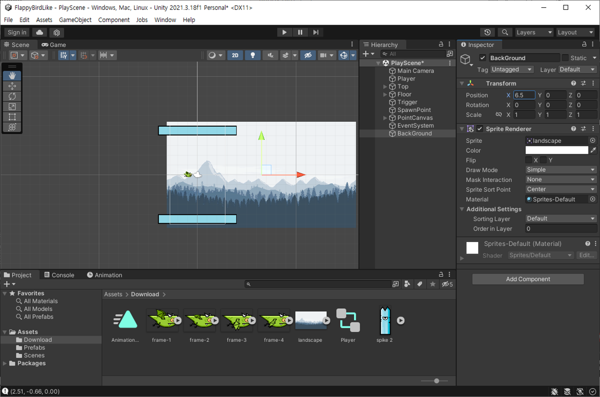Switch to the Game tab
The height and width of the screenshot is (397, 600).
[x=54, y=45]
